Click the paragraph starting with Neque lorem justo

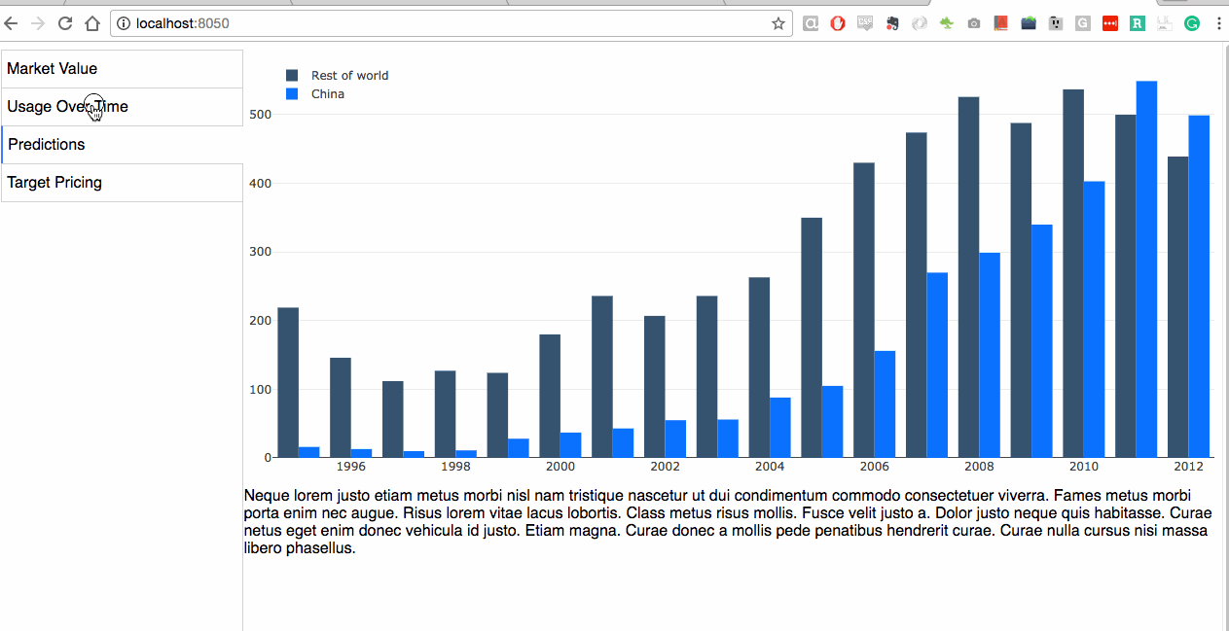pos(730,522)
